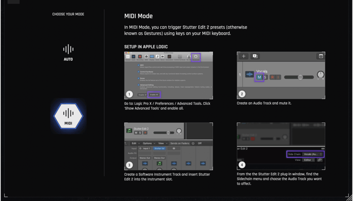Click the Stutter Edit 2 track volume slider in step 3
Viewport: 353px width, 201px height.
(x=164, y=132)
